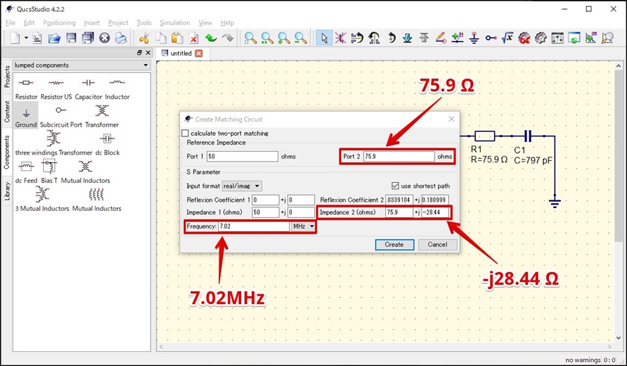Viewport: 627px width, 366px height.
Task: Open the Insert menu
Action: (x=92, y=23)
